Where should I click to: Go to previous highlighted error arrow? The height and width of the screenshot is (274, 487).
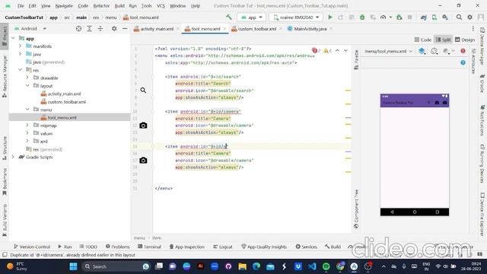coord(338,51)
